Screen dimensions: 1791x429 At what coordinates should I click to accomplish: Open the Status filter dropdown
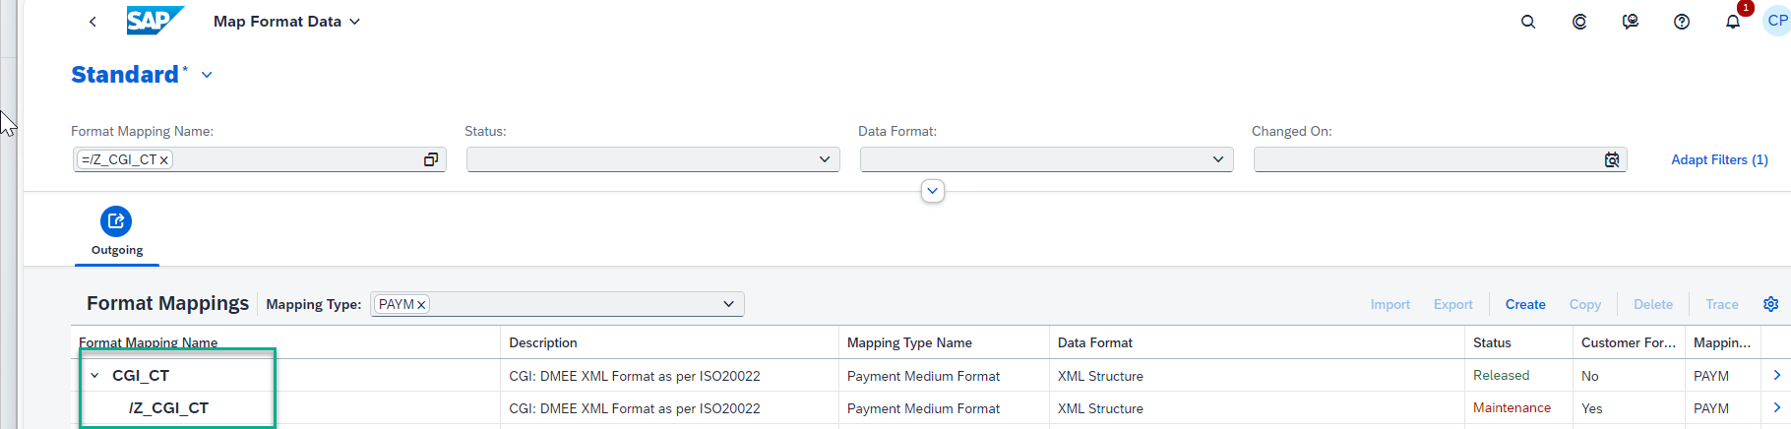(x=653, y=159)
